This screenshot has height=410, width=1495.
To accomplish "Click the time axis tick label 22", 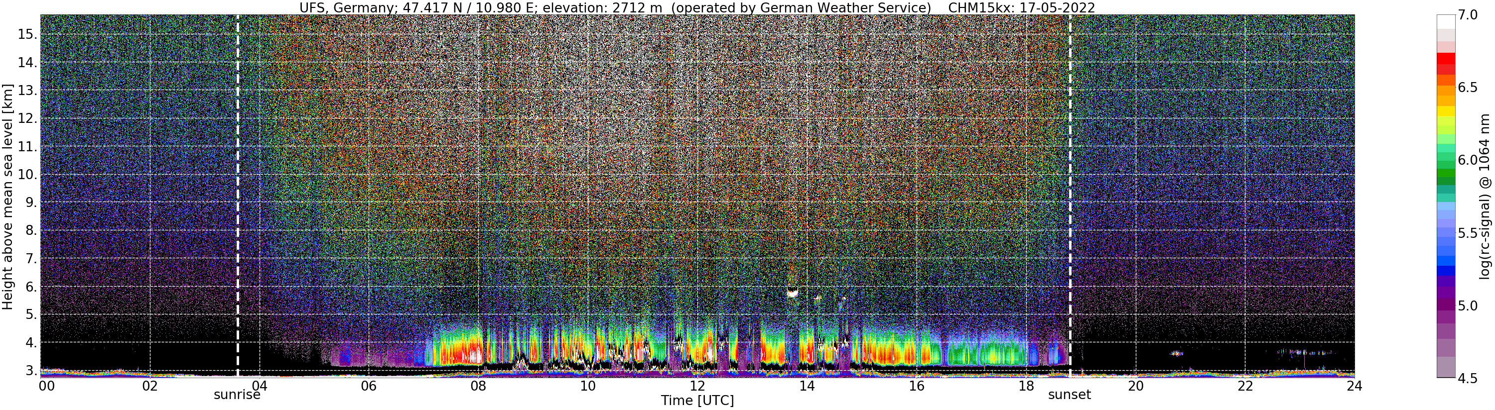I will [1245, 386].
